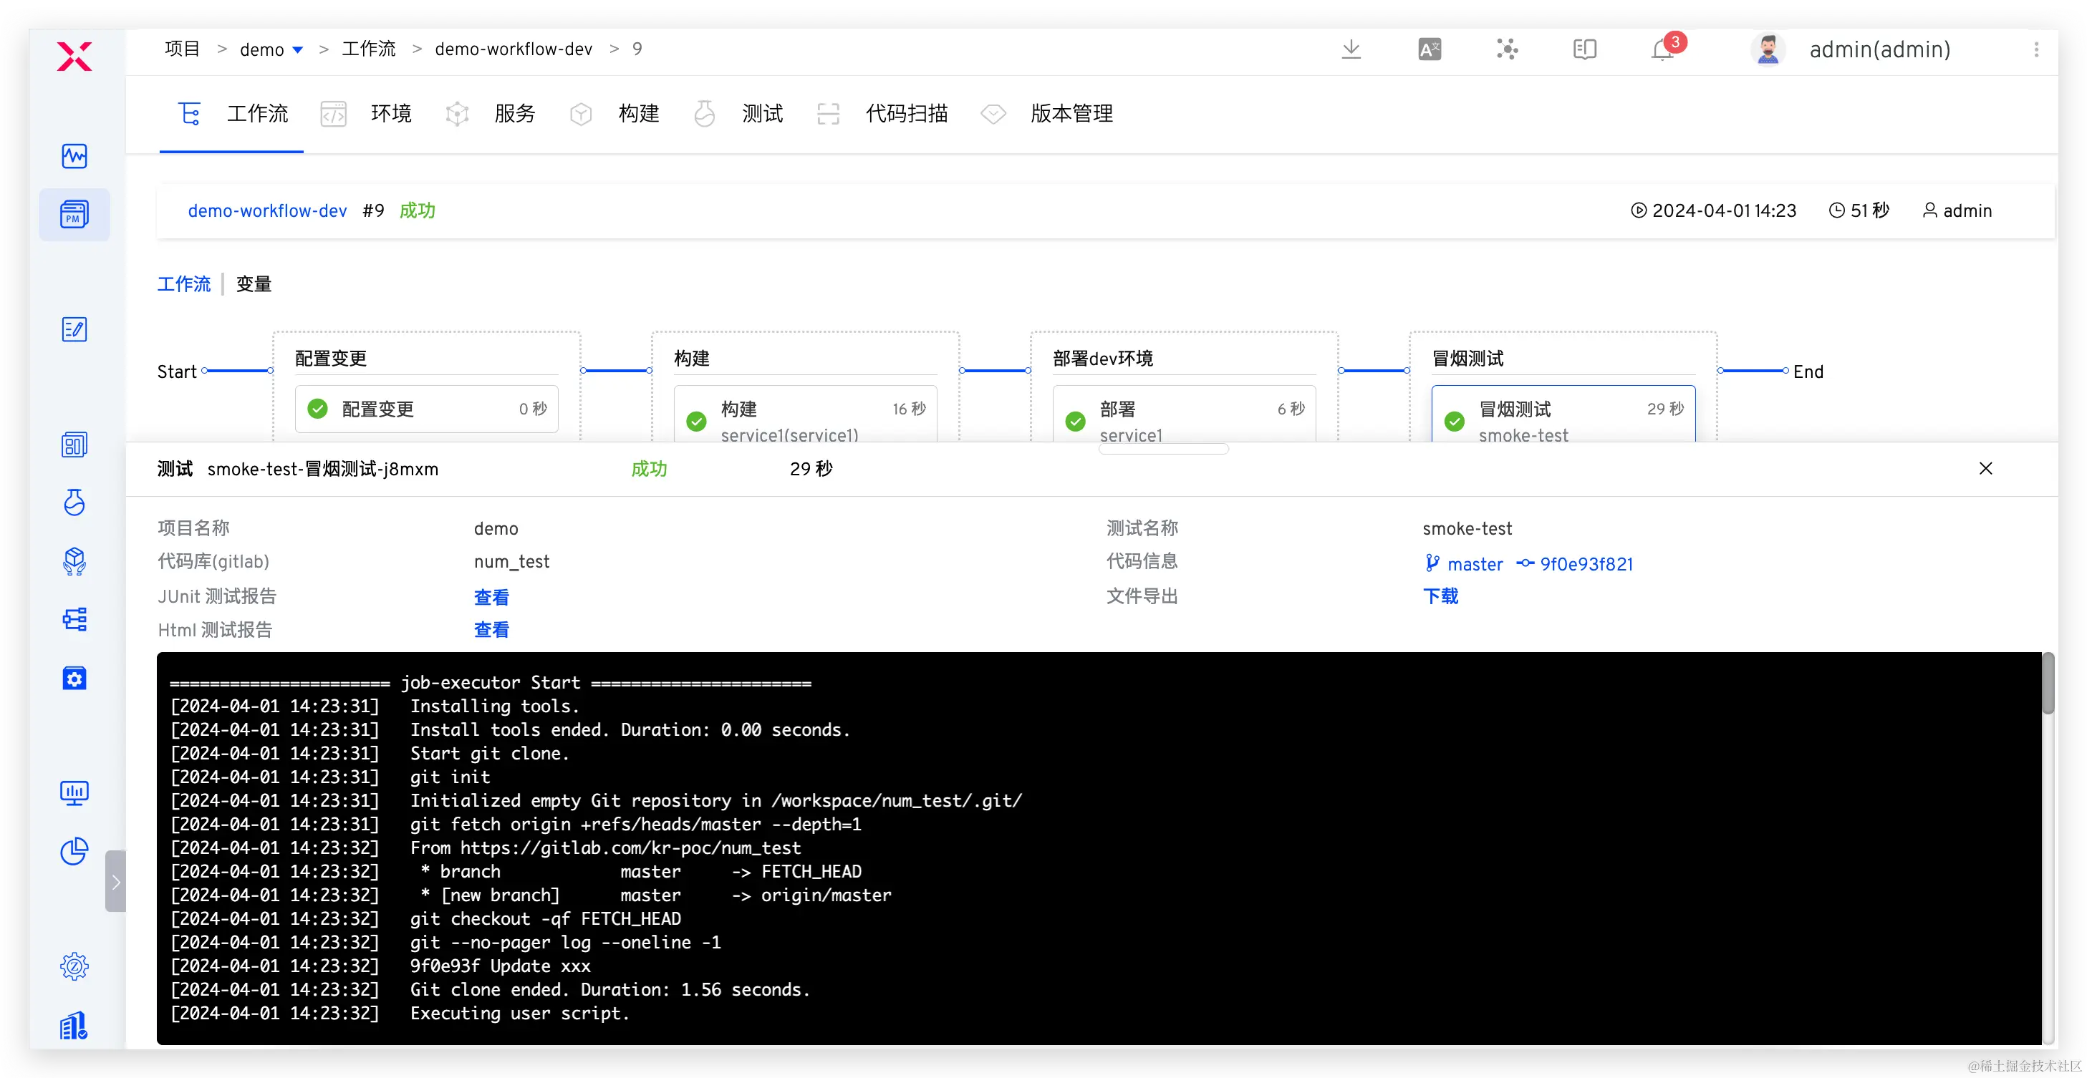
Task: Close the smoke-test detail panel
Action: (1985, 469)
